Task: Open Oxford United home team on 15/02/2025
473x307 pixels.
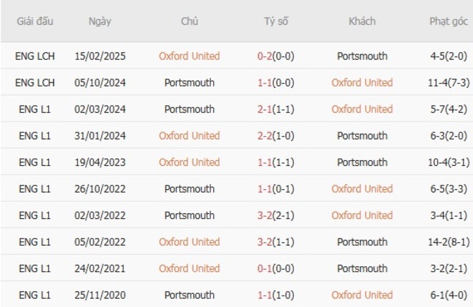Action: pyautogui.click(x=189, y=56)
